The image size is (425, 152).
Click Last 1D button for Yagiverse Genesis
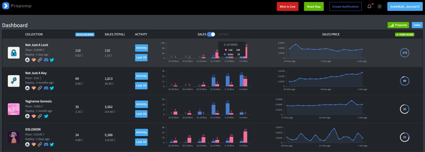pos(141,114)
